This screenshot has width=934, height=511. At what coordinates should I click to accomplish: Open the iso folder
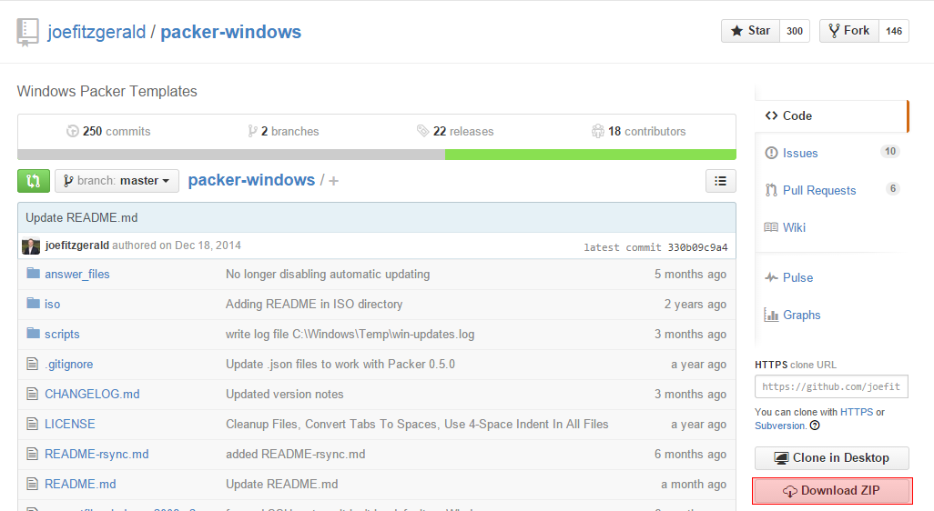(53, 304)
